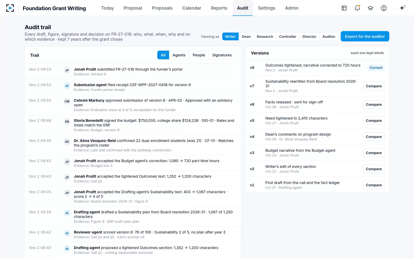Click JP avatar on Budget agent correction entry
This screenshot has width=414, height=259.
[x=67, y=162]
